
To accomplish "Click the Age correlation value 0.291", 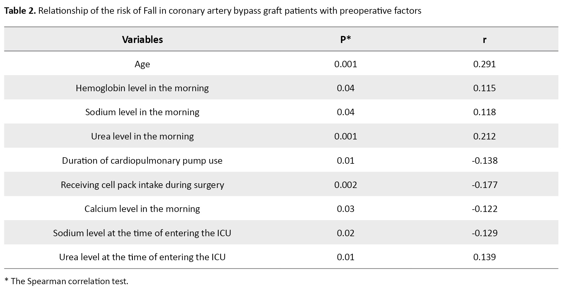I will (484, 64).
